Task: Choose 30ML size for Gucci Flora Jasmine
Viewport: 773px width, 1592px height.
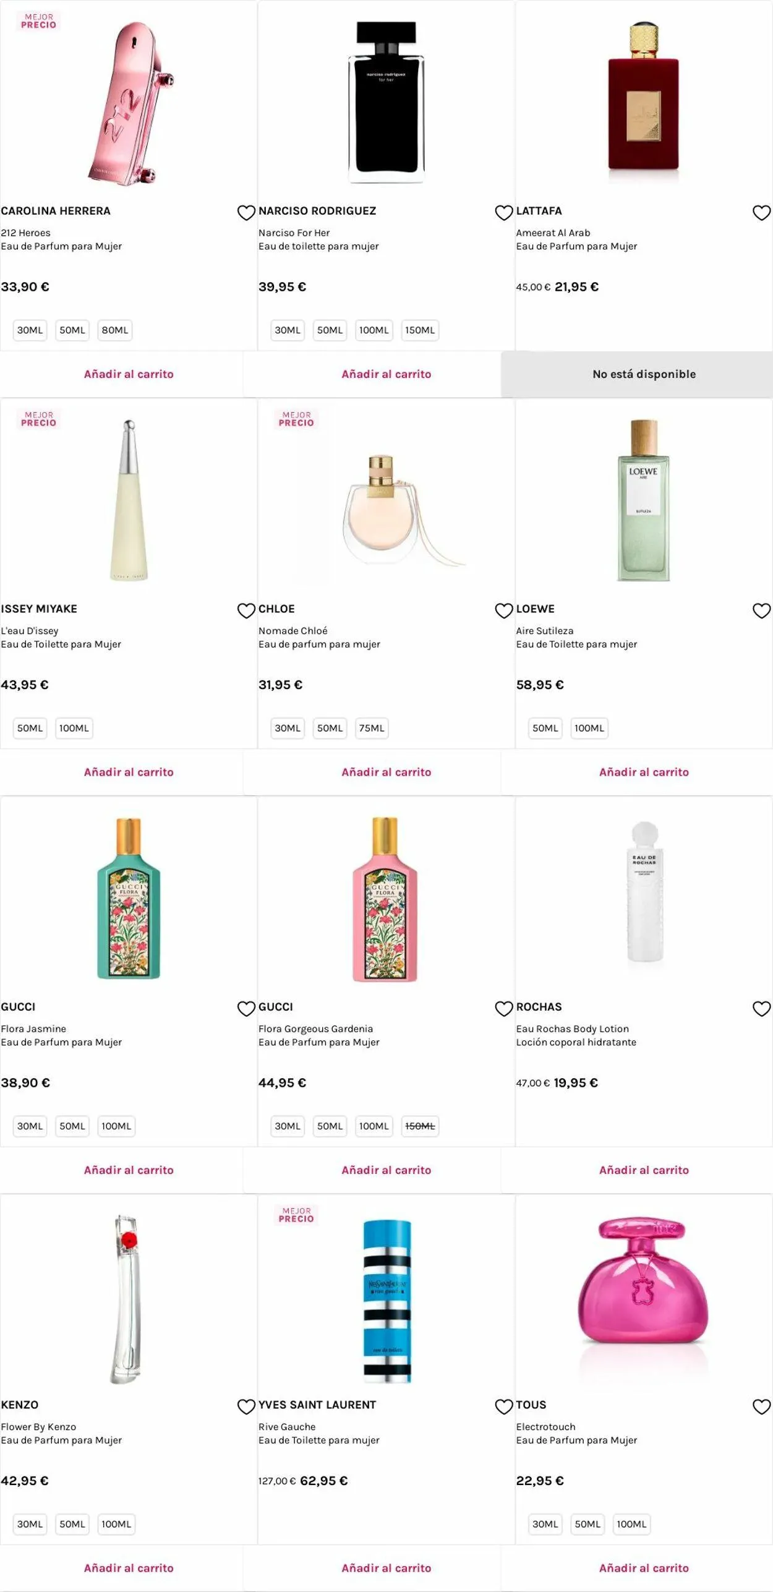Action: (30, 1126)
